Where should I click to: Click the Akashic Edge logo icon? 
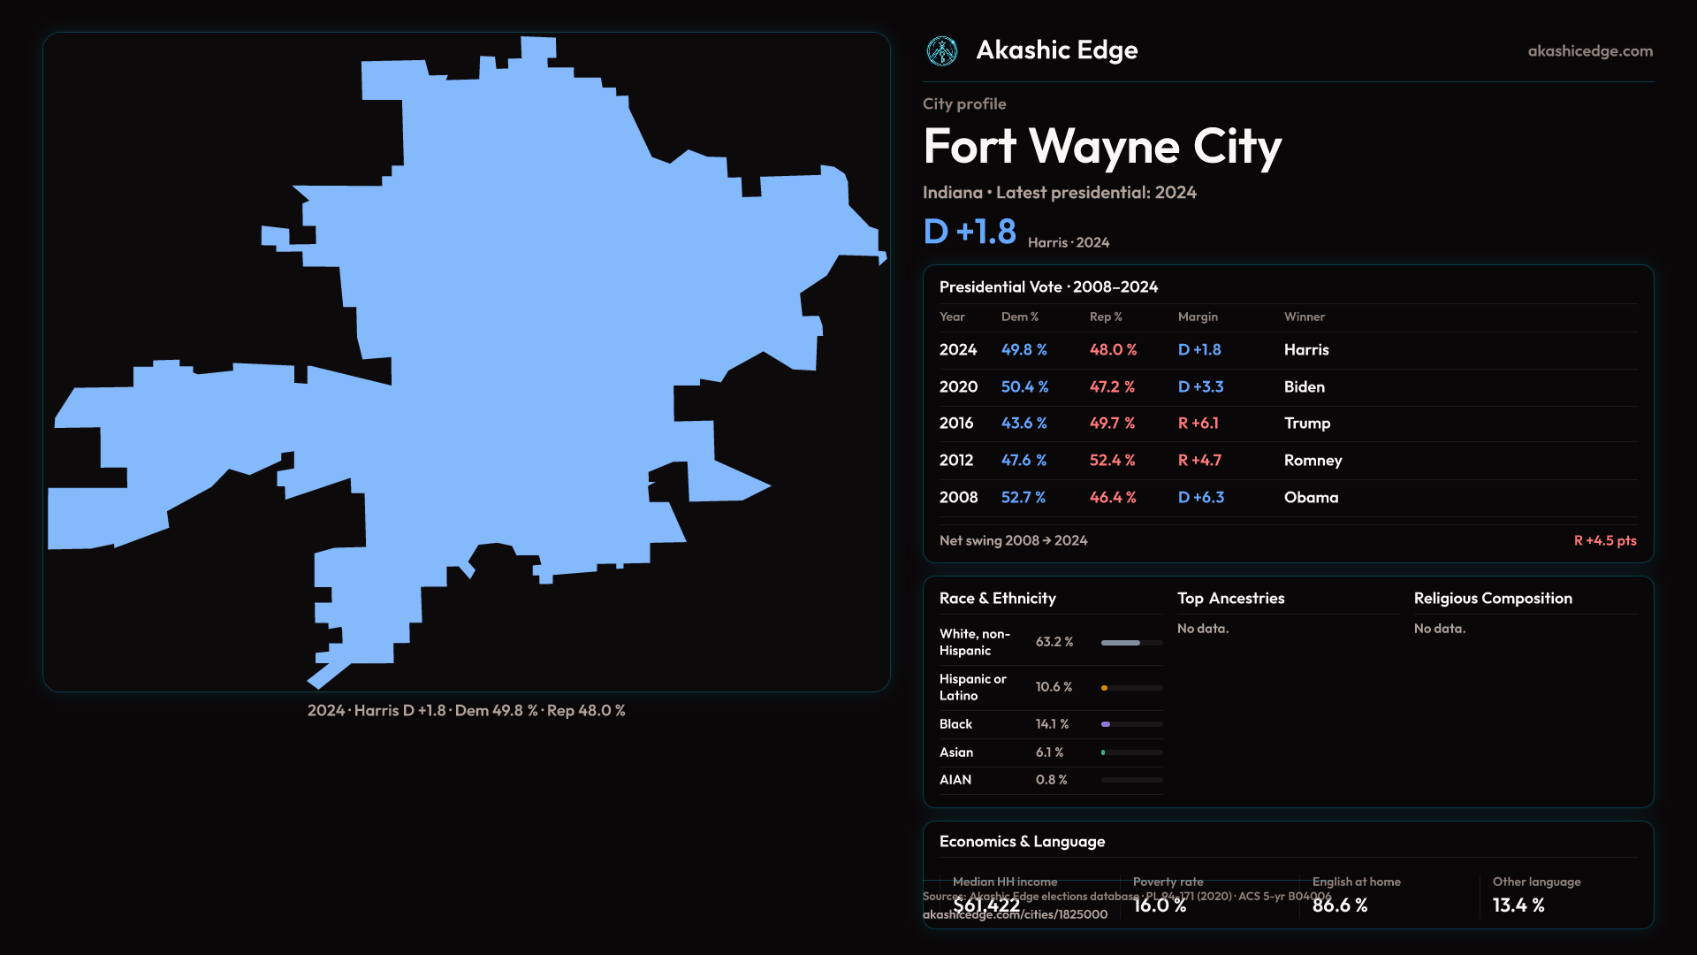(941, 51)
